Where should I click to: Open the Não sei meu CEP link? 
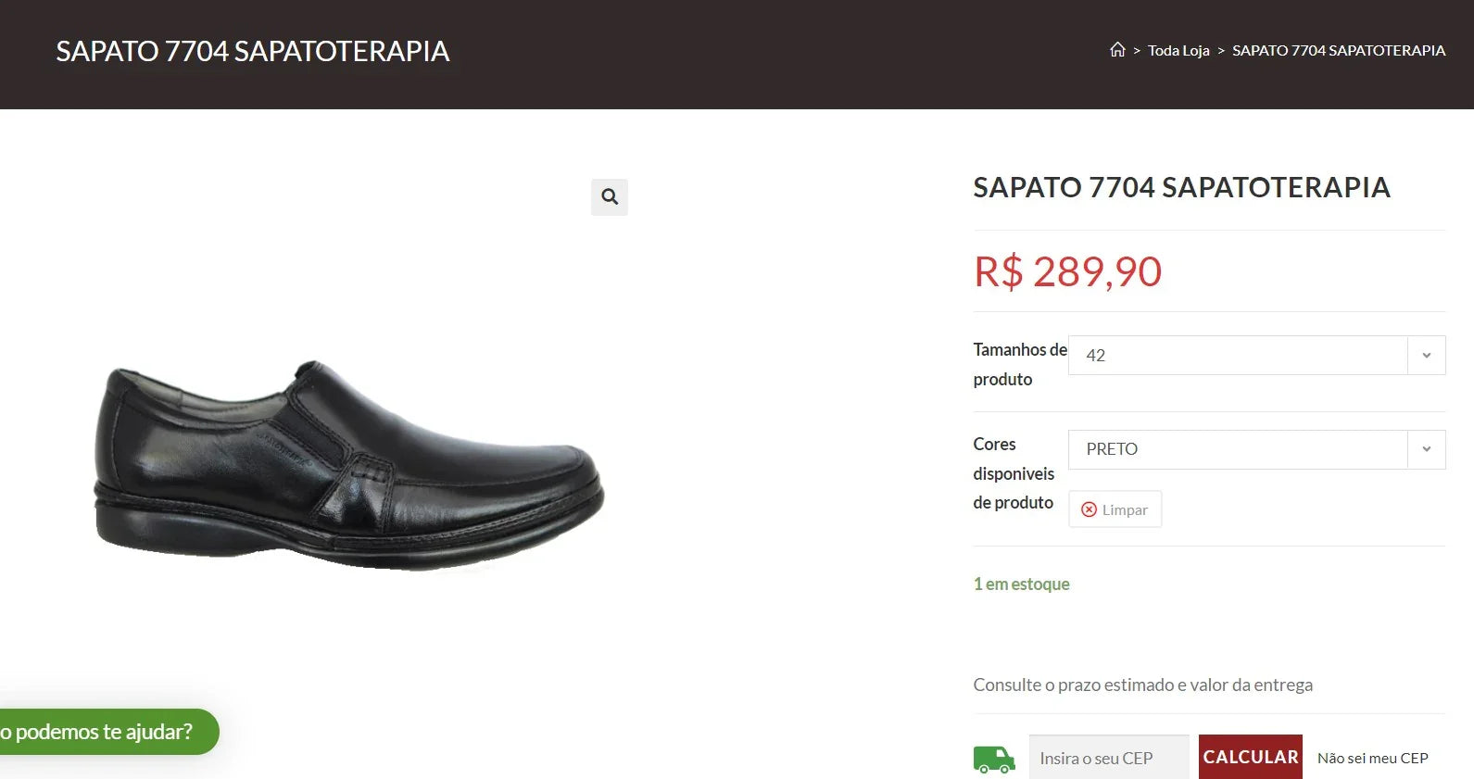[x=1372, y=758]
